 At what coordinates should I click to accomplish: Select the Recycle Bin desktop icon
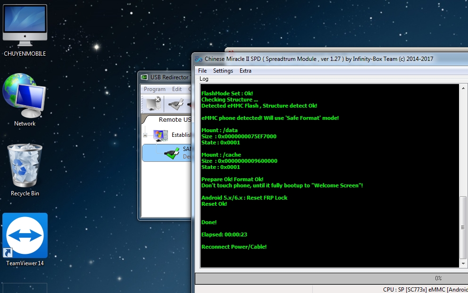(25, 165)
